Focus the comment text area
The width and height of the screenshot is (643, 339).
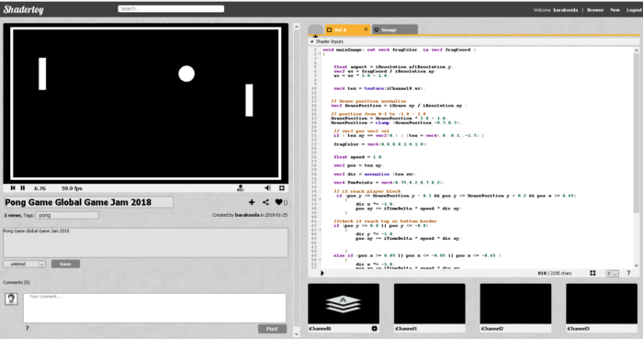pos(154,308)
